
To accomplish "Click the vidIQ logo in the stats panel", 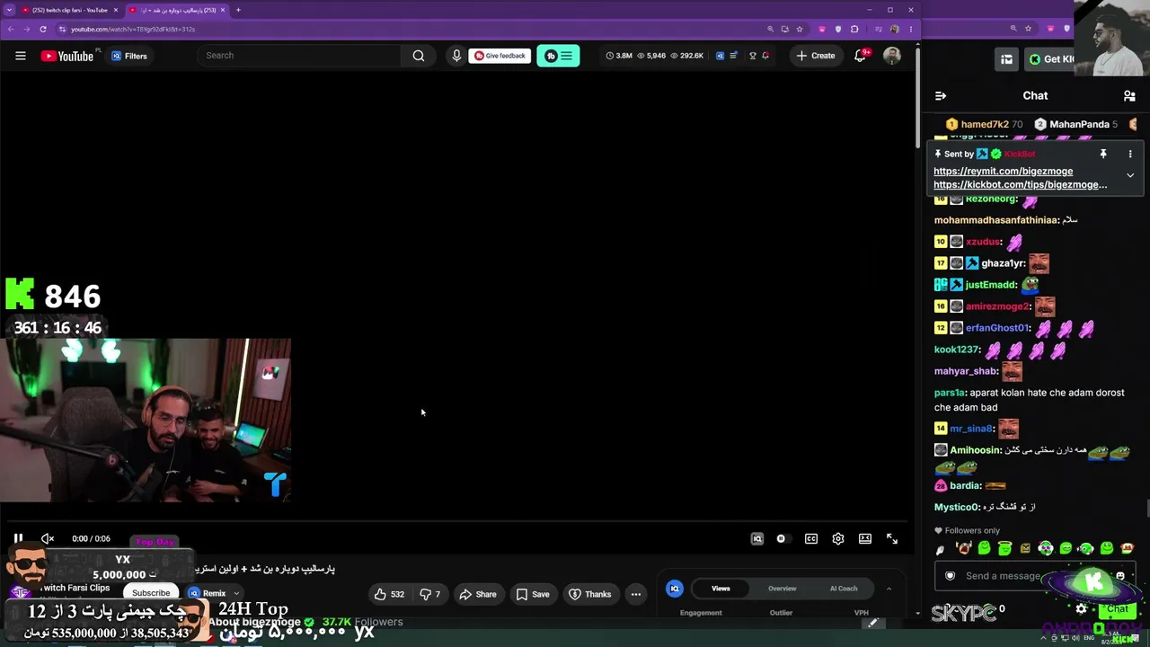I will click(x=675, y=589).
